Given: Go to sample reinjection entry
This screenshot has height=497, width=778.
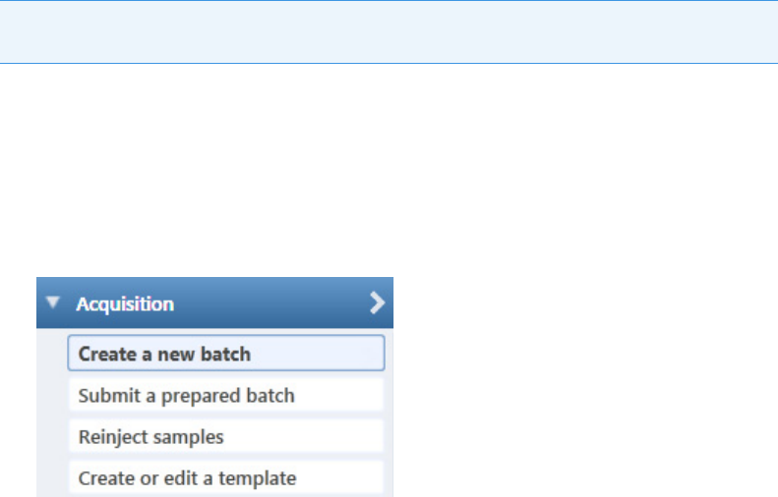Looking at the screenshot, I should pos(226,436).
